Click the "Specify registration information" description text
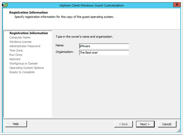This screenshot has height=135, width=183. 64,17
